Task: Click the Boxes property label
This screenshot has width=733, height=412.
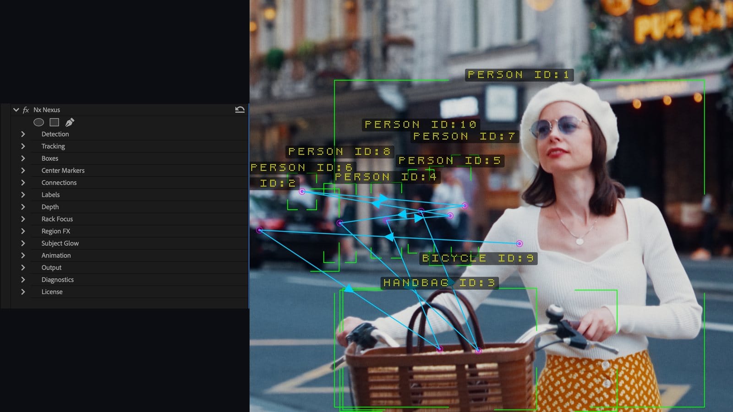Action: point(50,158)
